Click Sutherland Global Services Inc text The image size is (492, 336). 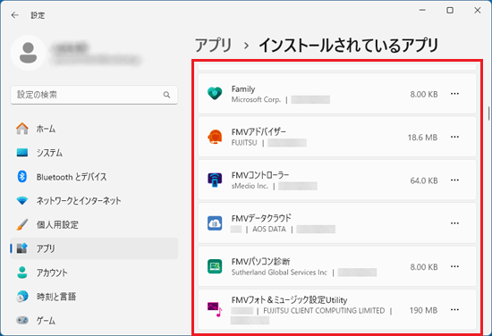click(x=279, y=273)
